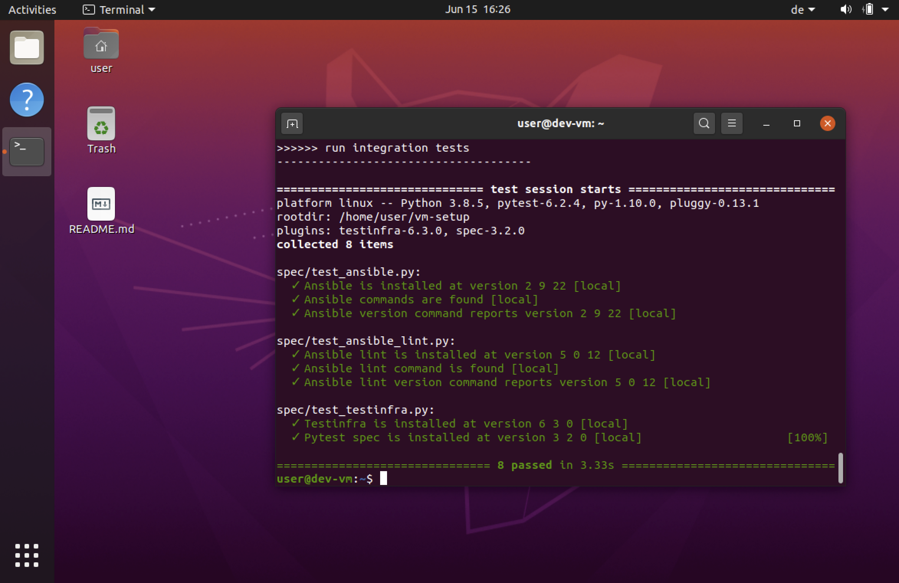Open the Files application from the dock
This screenshot has width=899, height=583.
[x=26, y=47]
